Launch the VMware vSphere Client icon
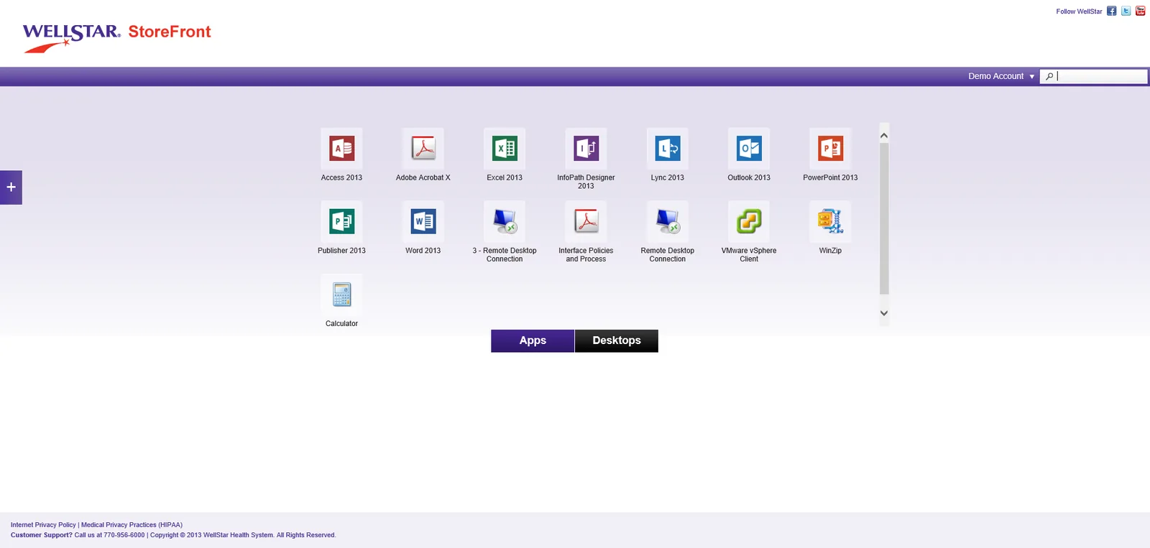The image size is (1150, 548). pyautogui.click(x=749, y=222)
